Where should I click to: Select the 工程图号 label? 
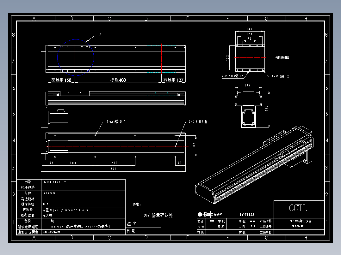[x=266, y=227]
